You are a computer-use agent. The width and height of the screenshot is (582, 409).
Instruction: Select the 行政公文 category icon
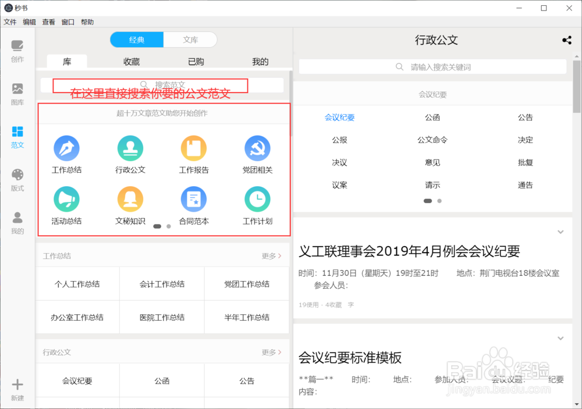pyautogui.click(x=130, y=148)
